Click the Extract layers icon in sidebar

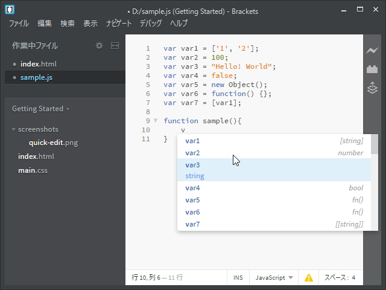pyautogui.click(x=372, y=88)
